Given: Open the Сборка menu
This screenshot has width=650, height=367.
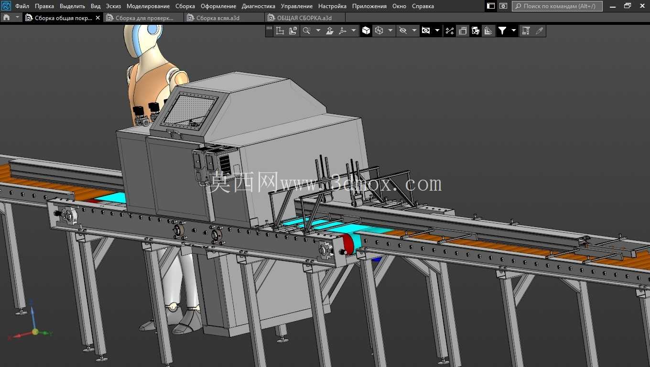Looking at the screenshot, I should point(185,6).
